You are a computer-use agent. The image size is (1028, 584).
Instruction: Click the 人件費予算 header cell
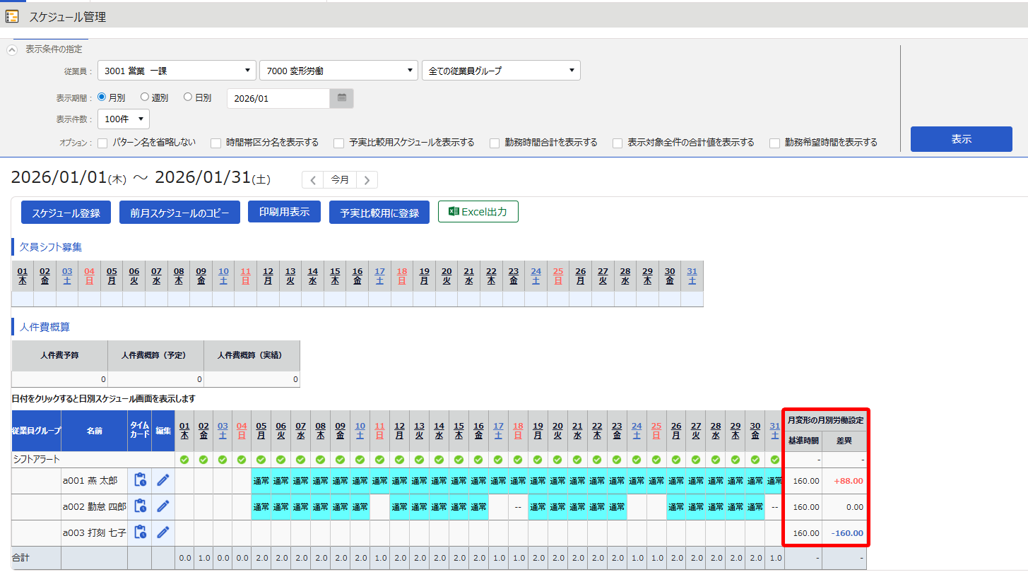click(59, 355)
